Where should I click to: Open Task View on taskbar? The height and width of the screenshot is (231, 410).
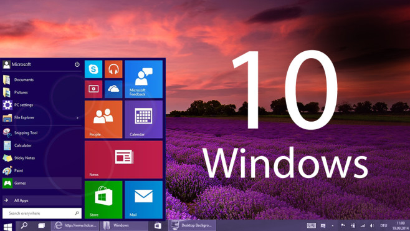pos(41,225)
